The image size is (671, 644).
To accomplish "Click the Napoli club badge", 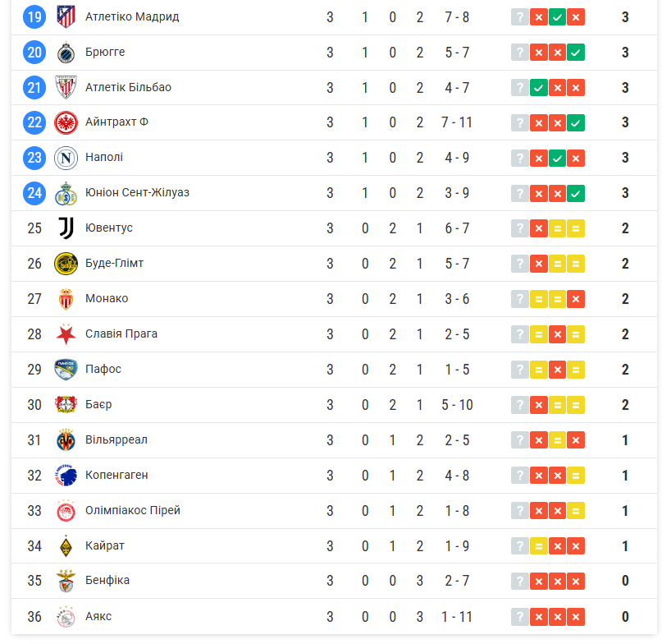I will click(x=66, y=157).
